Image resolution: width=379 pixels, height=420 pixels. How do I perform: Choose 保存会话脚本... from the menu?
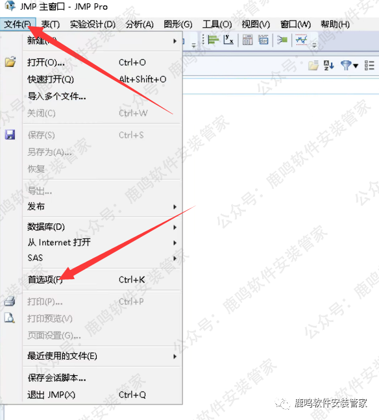[x=56, y=378]
